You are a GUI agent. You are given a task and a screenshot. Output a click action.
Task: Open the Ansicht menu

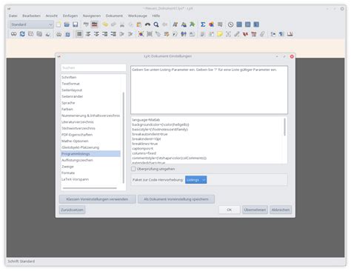pos(52,16)
